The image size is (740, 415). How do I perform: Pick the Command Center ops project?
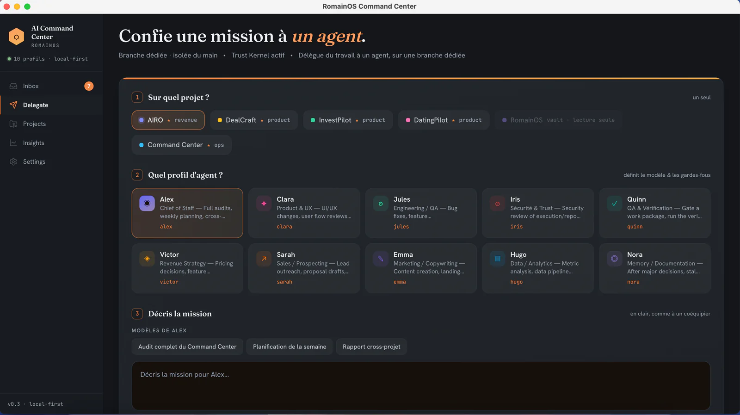pos(182,145)
